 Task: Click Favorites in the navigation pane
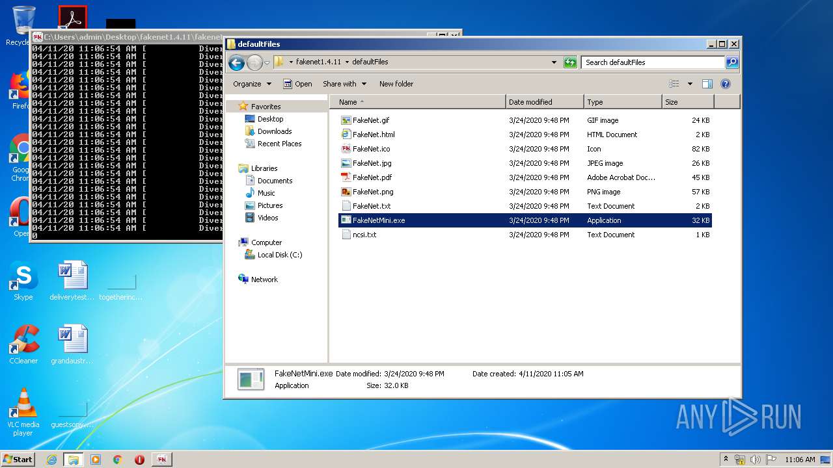(x=266, y=107)
